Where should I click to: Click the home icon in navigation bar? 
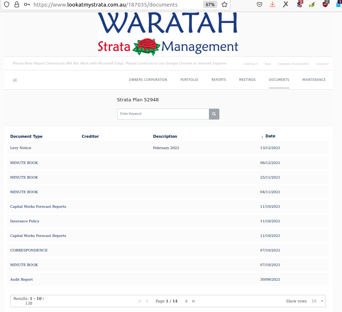(x=15, y=80)
